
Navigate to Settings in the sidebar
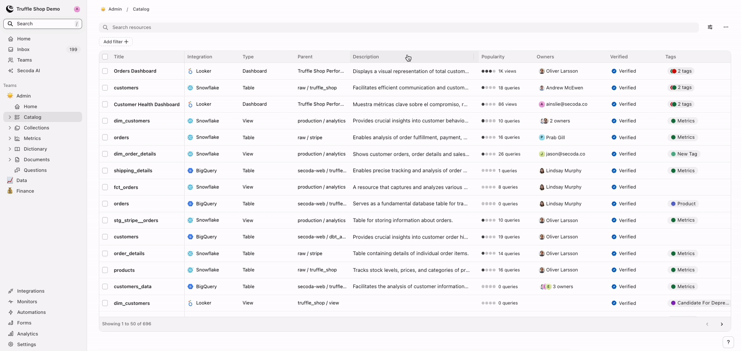27,344
